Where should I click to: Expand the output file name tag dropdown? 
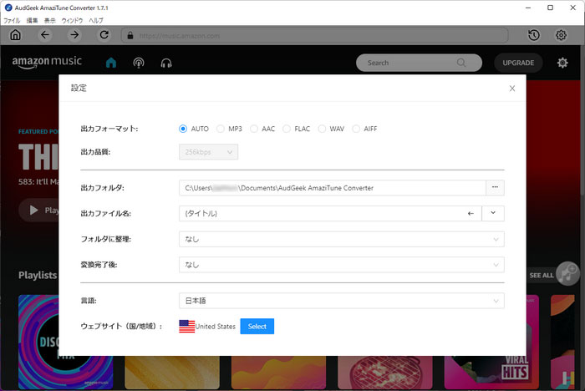493,213
